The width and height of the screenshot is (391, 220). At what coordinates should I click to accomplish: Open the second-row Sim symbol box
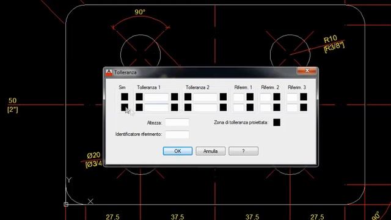125,108
